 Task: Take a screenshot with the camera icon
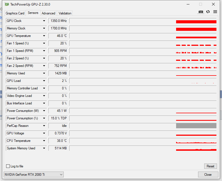coord(201,12)
